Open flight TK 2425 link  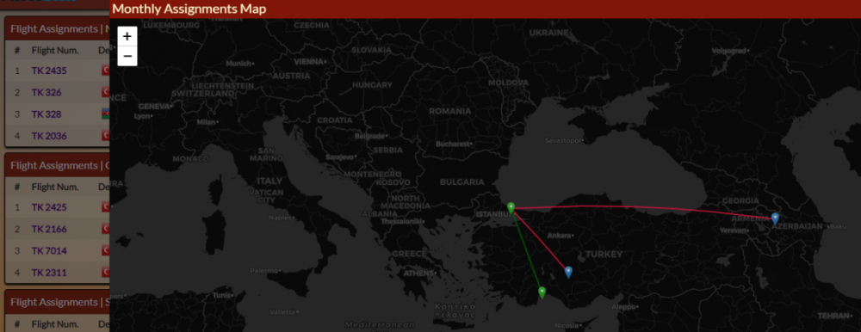pyautogui.click(x=49, y=207)
